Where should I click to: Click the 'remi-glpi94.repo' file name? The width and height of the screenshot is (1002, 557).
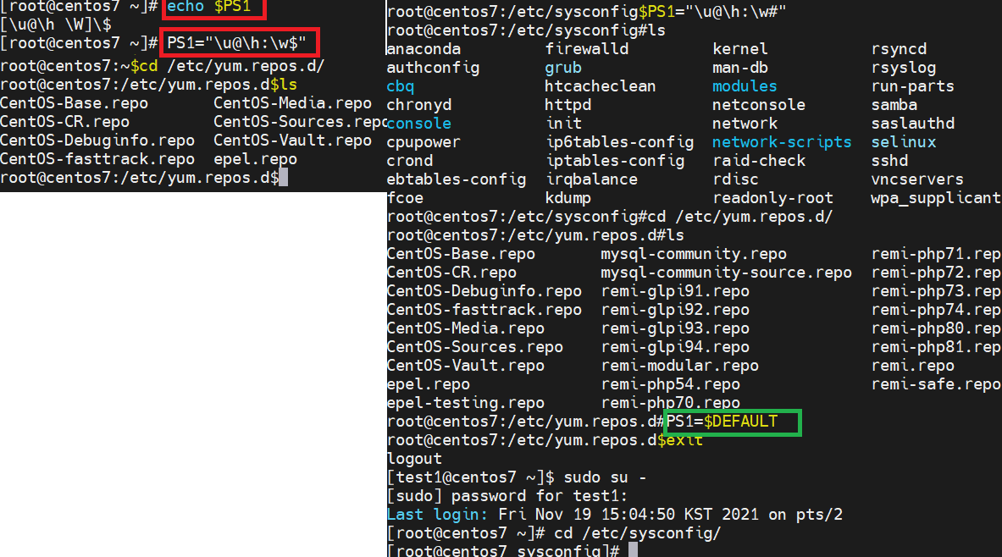(675, 347)
